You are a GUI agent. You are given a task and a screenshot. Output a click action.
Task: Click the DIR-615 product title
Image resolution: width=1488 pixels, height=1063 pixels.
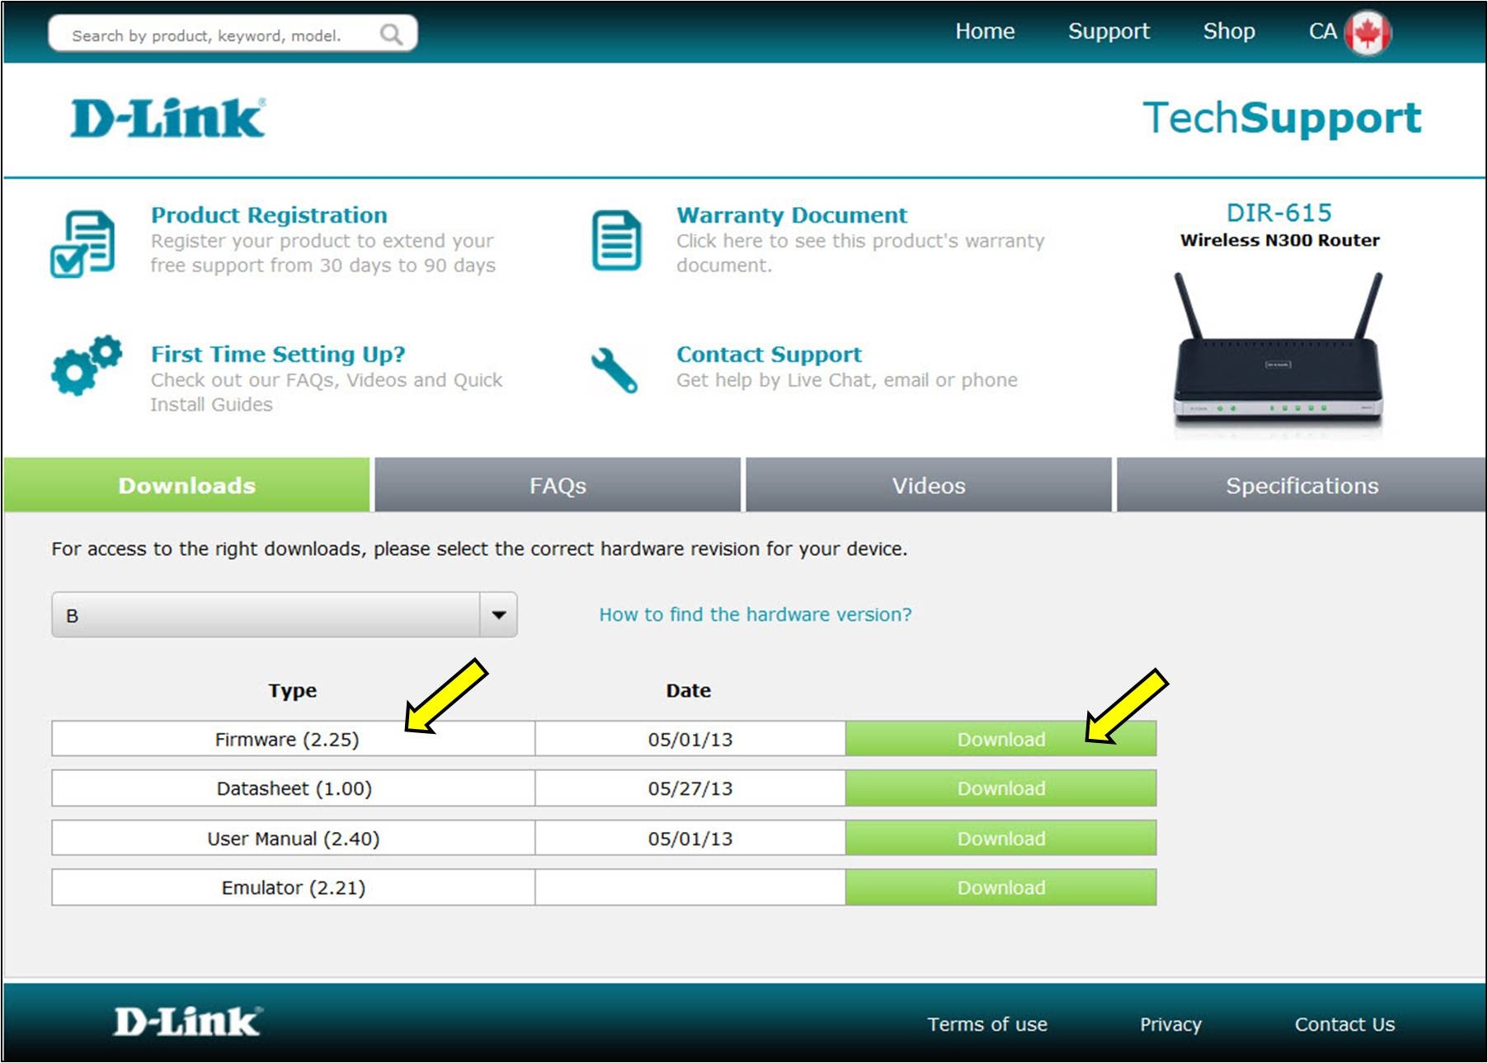click(x=1279, y=213)
